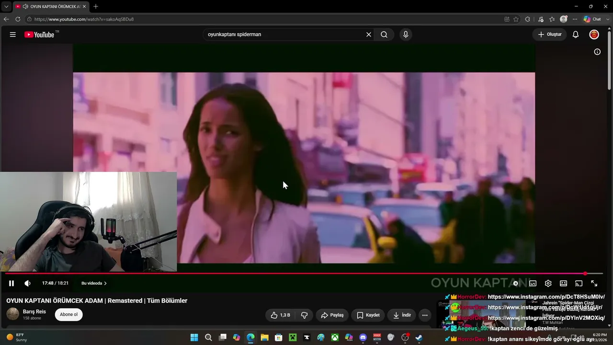Open the first HorrorDev Instagram link
This screenshot has height=345, width=613.
point(546,297)
